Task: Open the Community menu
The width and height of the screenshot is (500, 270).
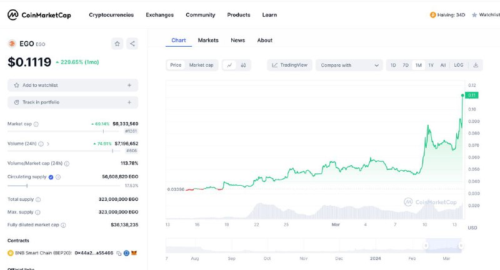Action: tap(201, 15)
